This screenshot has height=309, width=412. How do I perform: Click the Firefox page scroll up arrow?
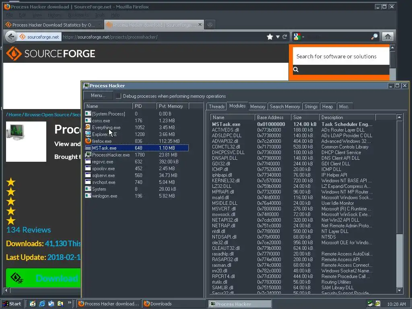(x=392, y=47)
